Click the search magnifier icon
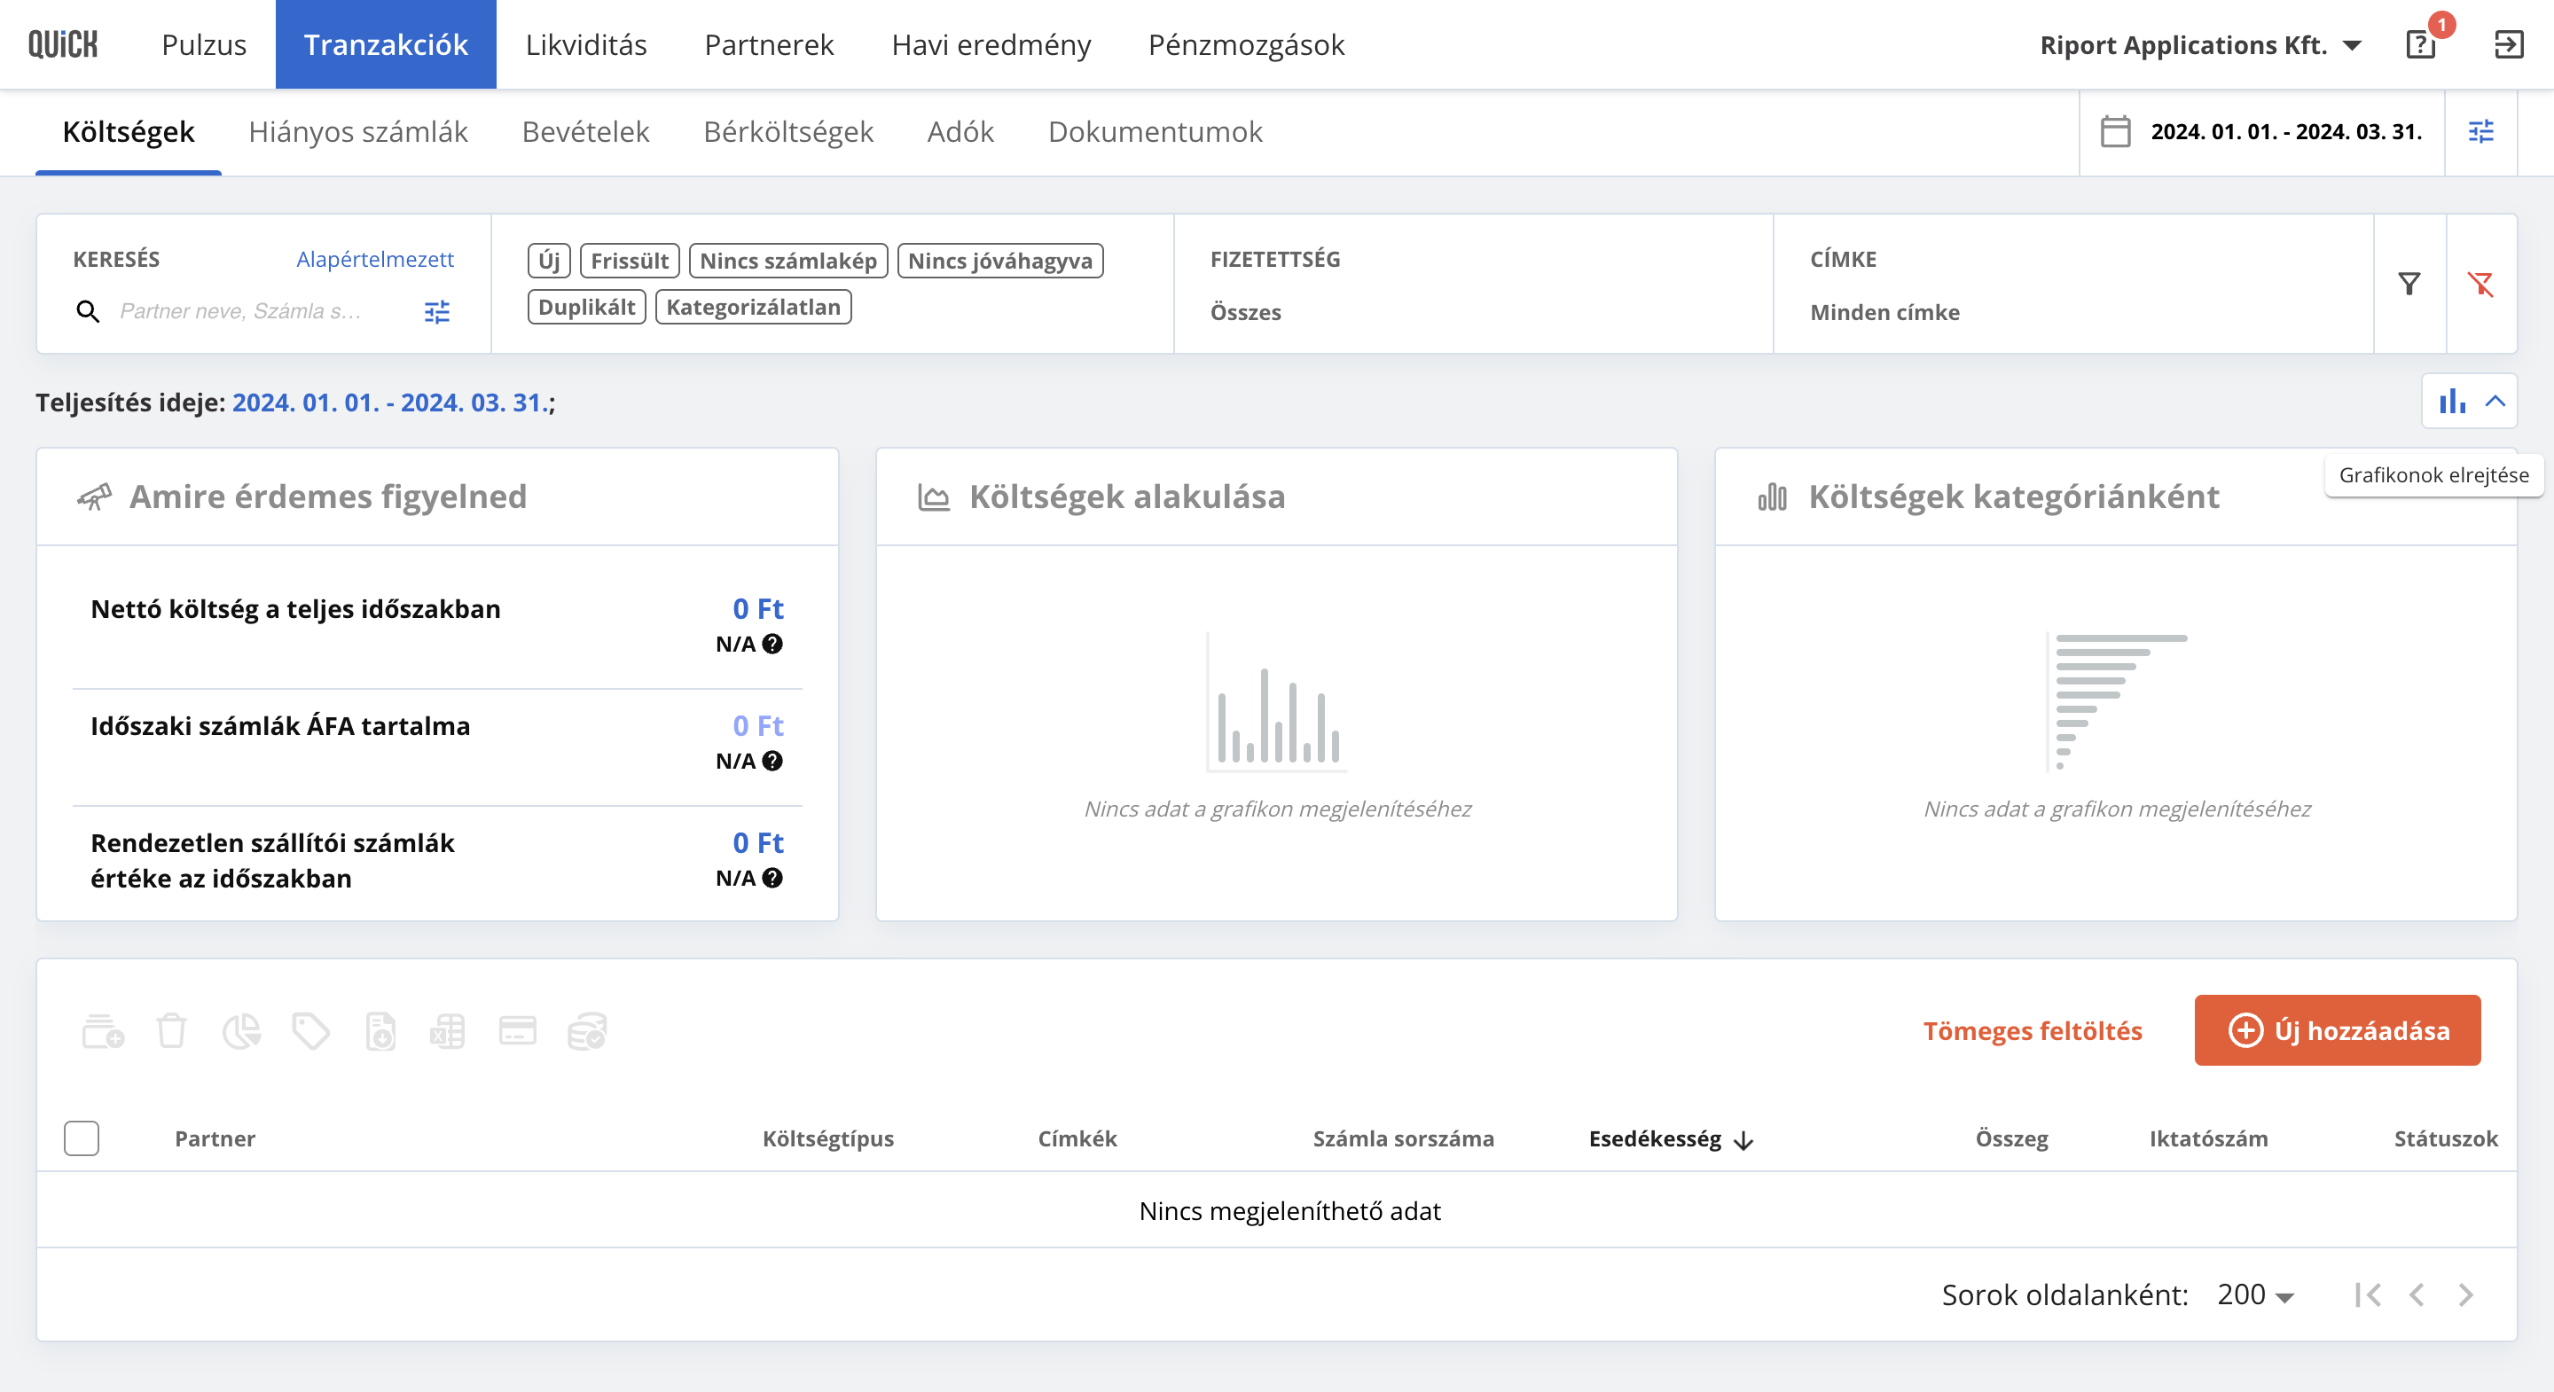Image resolution: width=2554 pixels, height=1392 pixels. [x=87, y=311]
